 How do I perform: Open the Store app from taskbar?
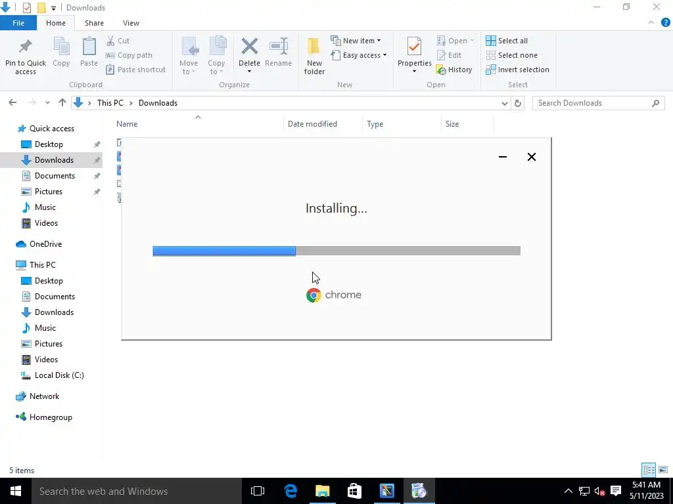pos(354,491)
